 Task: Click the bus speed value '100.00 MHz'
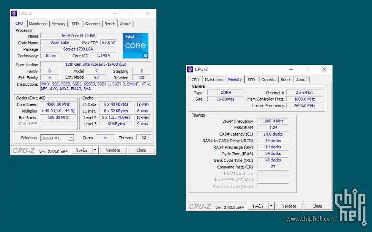(x=58, y=117)
